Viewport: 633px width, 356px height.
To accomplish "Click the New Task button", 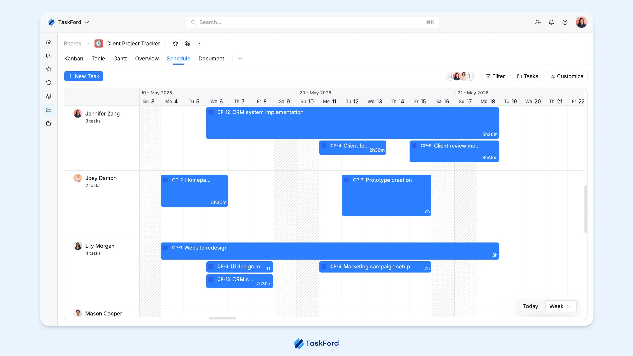I will 84,76.
